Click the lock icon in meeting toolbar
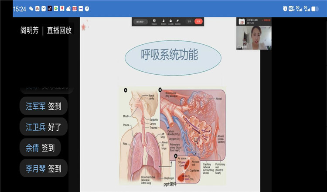Image resolution: width=327 pixels, height=192 pixels. [170, 21]
